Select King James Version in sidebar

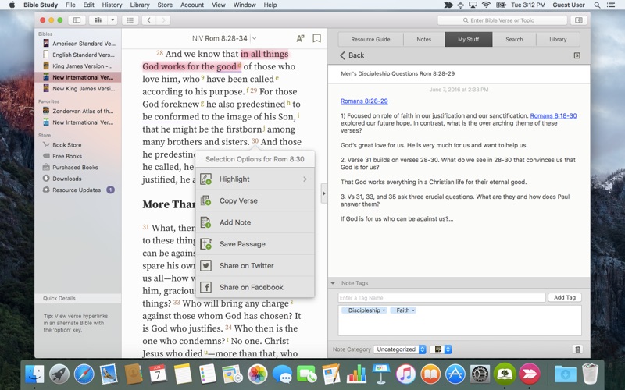point(78,66)
